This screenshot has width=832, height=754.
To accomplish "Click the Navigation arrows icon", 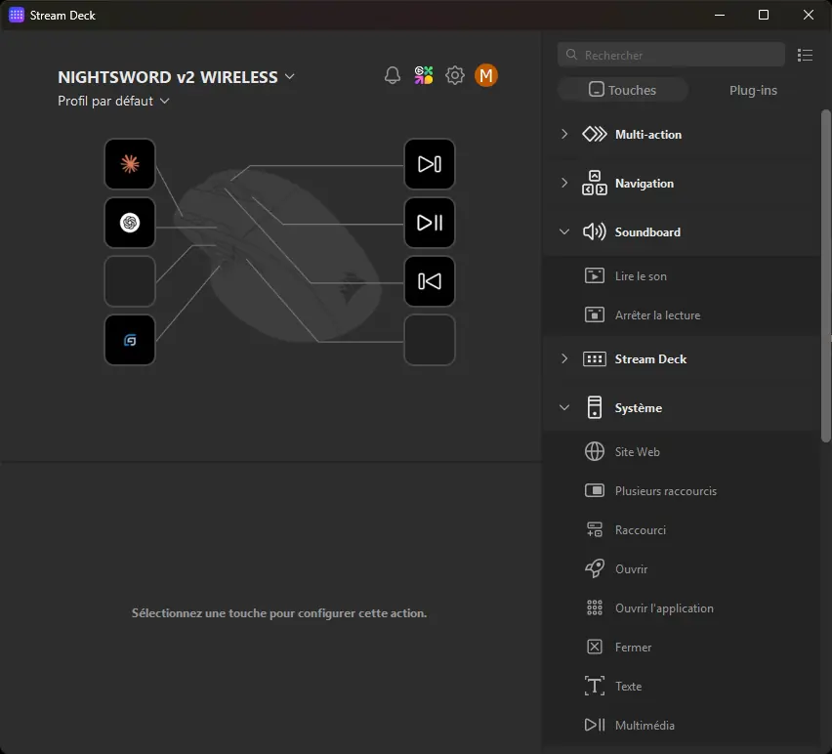I will (x=595, y=183).
